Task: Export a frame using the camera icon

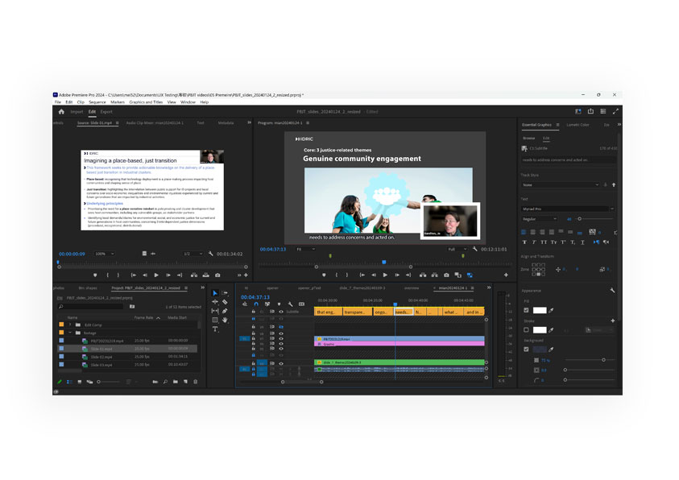Action: click(x=217, y=275)
